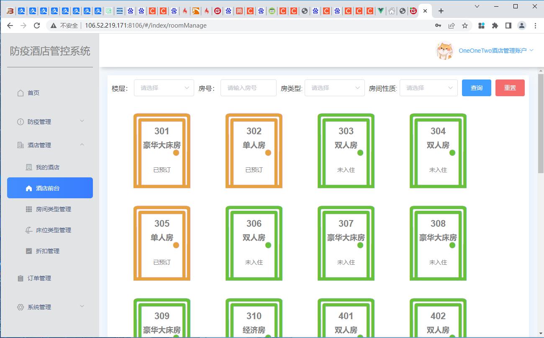Navigate to 首页 from the sidebar
Viewport: 544px width, 338px height.
pos(33,92)
